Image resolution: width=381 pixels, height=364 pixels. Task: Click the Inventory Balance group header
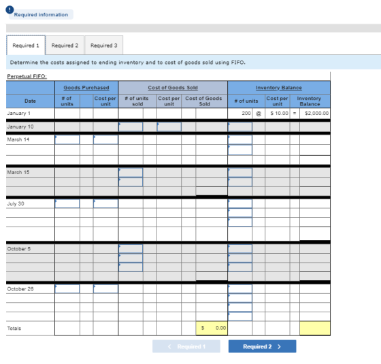pyautogui.click(x=279, y=88)
